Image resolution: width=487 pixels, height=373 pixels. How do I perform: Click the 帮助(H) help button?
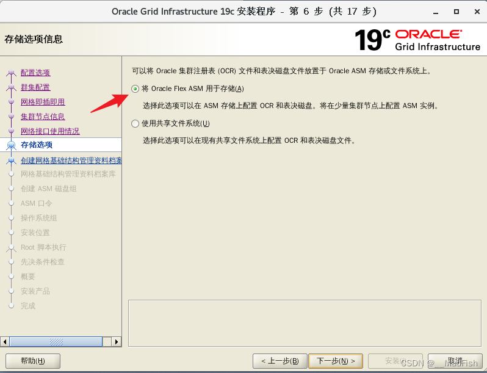tap(33, 361)
